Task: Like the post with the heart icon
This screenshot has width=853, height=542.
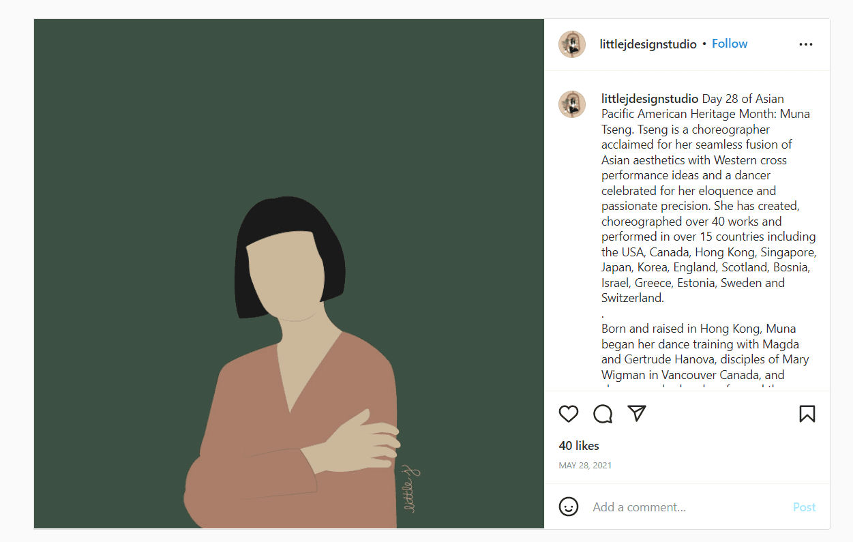Action: coord(568,414)
